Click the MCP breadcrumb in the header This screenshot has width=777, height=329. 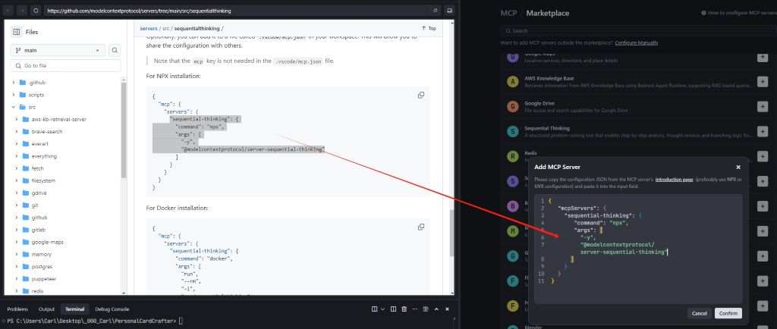(508, 13)
